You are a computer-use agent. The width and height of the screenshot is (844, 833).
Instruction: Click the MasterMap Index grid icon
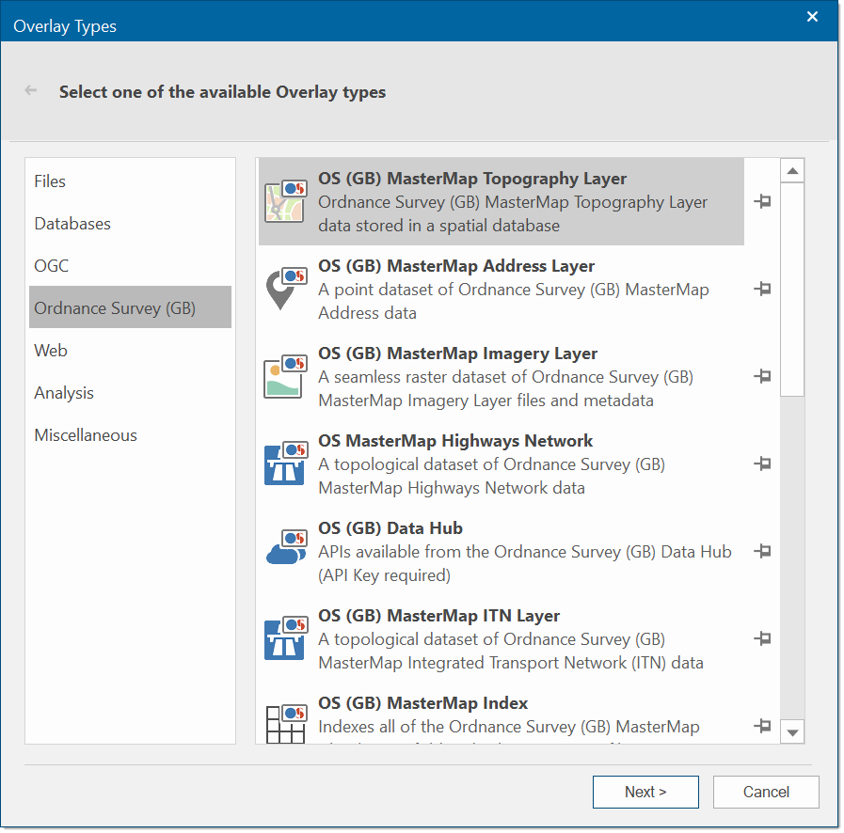point(284,724)
